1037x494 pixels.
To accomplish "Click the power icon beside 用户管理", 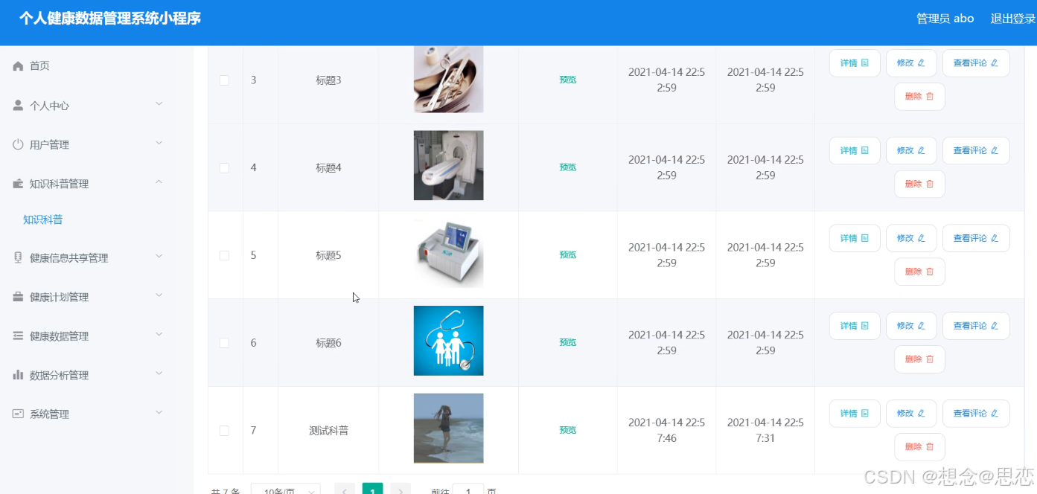I will [19, 144].
